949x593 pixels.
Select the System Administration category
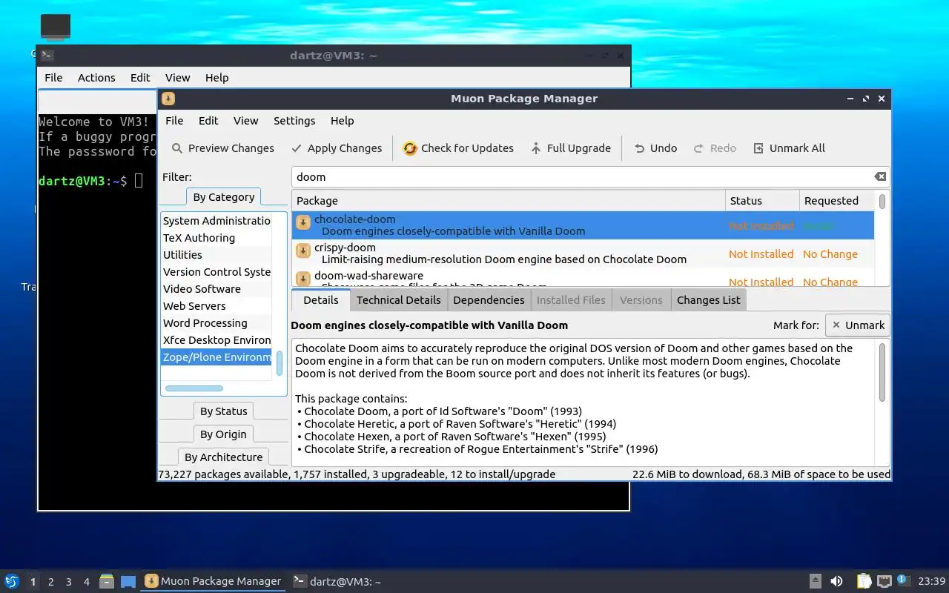(216, 221)
